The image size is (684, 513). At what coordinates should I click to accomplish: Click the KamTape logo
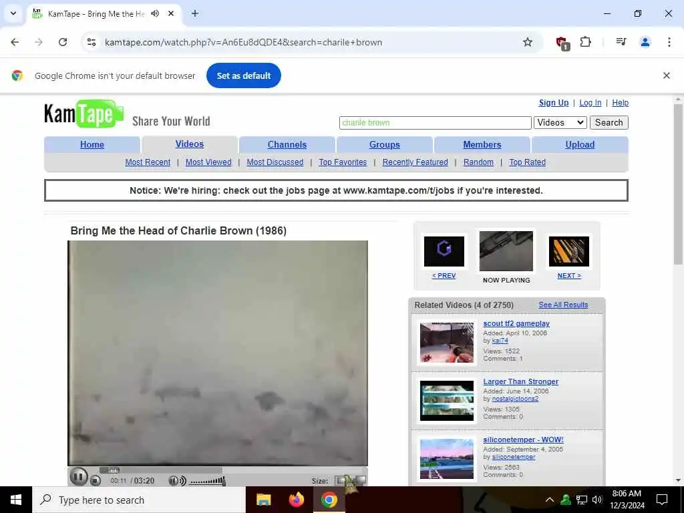tap(83, 114)
